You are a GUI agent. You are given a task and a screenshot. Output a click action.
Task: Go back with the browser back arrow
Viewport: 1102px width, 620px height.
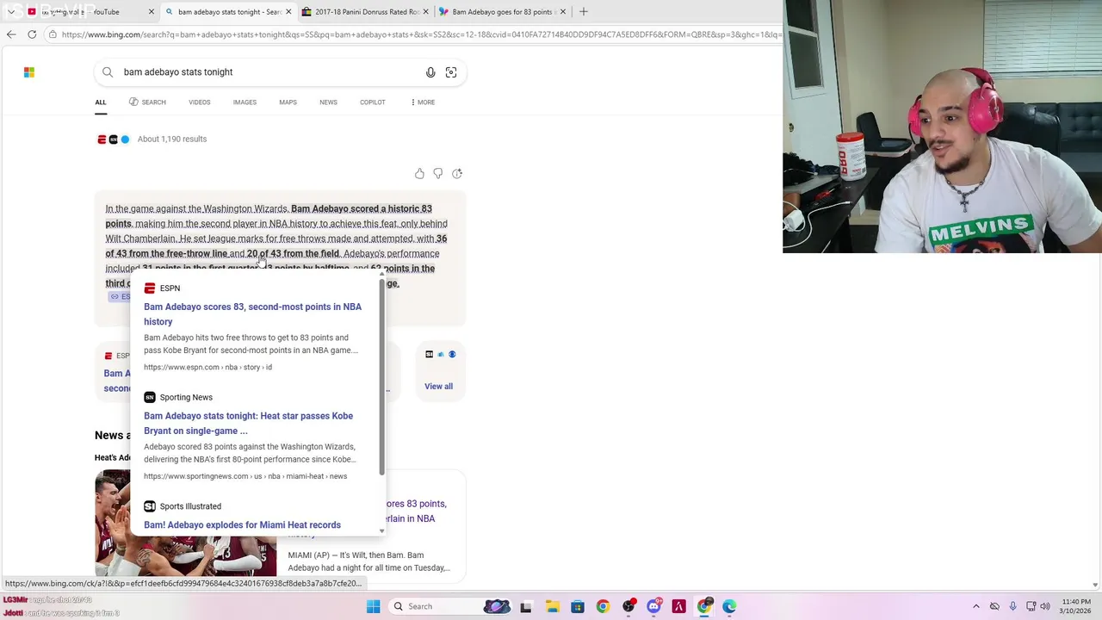(11, 34)
